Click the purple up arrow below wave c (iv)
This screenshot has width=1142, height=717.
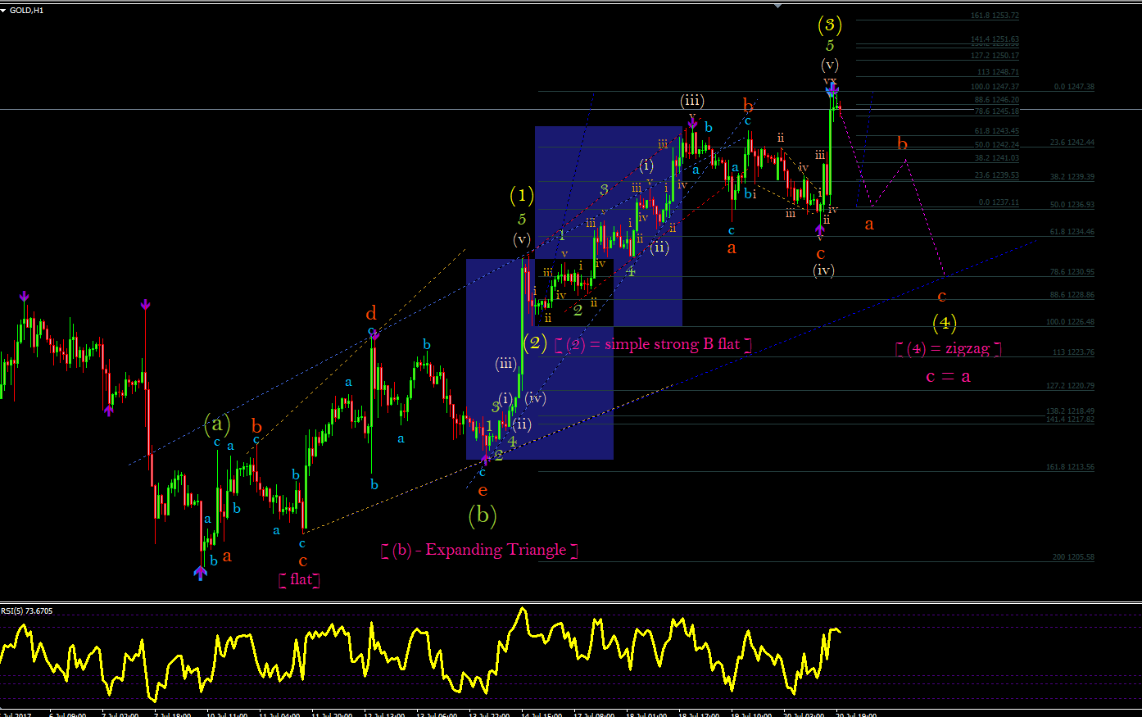(820, 231)
